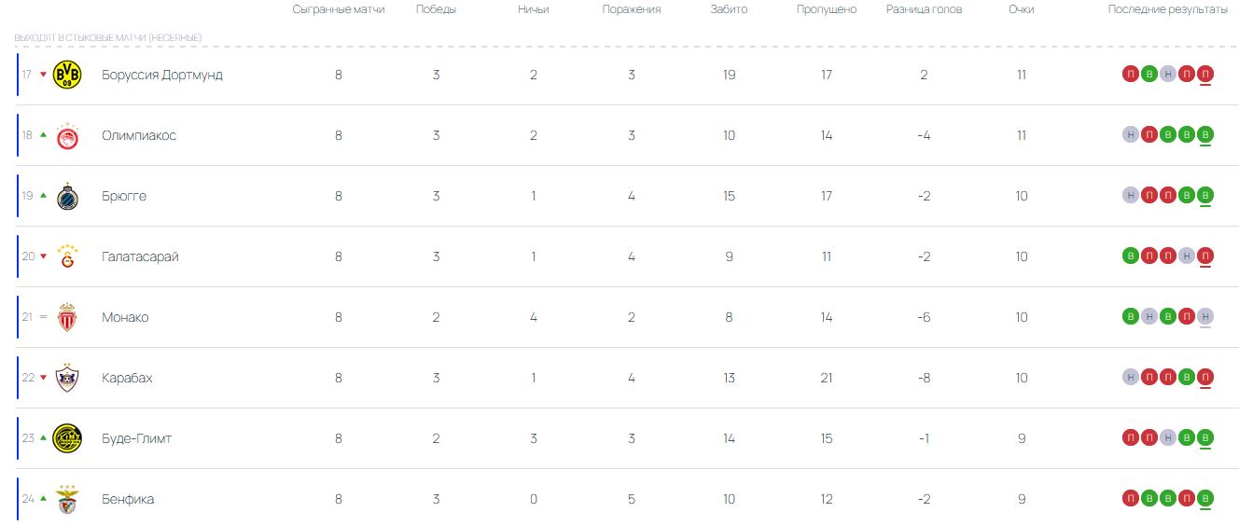Click the Borussia Dortmund club crest
Screen dimensions: 1239x526
[67, 75]
